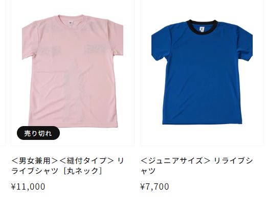Open the <ジュニアサイズ> リライブシャツ title link
This screenshot has width=266, height=205.
(196, 166)
